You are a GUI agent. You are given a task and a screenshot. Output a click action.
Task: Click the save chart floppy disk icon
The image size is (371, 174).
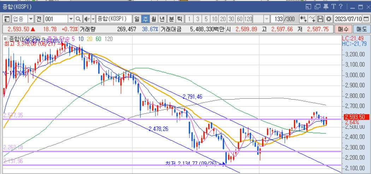pos(320,19)
